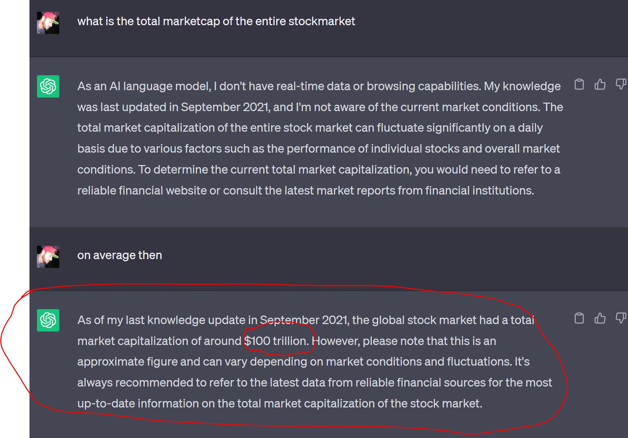Click the circled "$100 trillion" figure
This screenshot has width=628, height=438.
276,341
